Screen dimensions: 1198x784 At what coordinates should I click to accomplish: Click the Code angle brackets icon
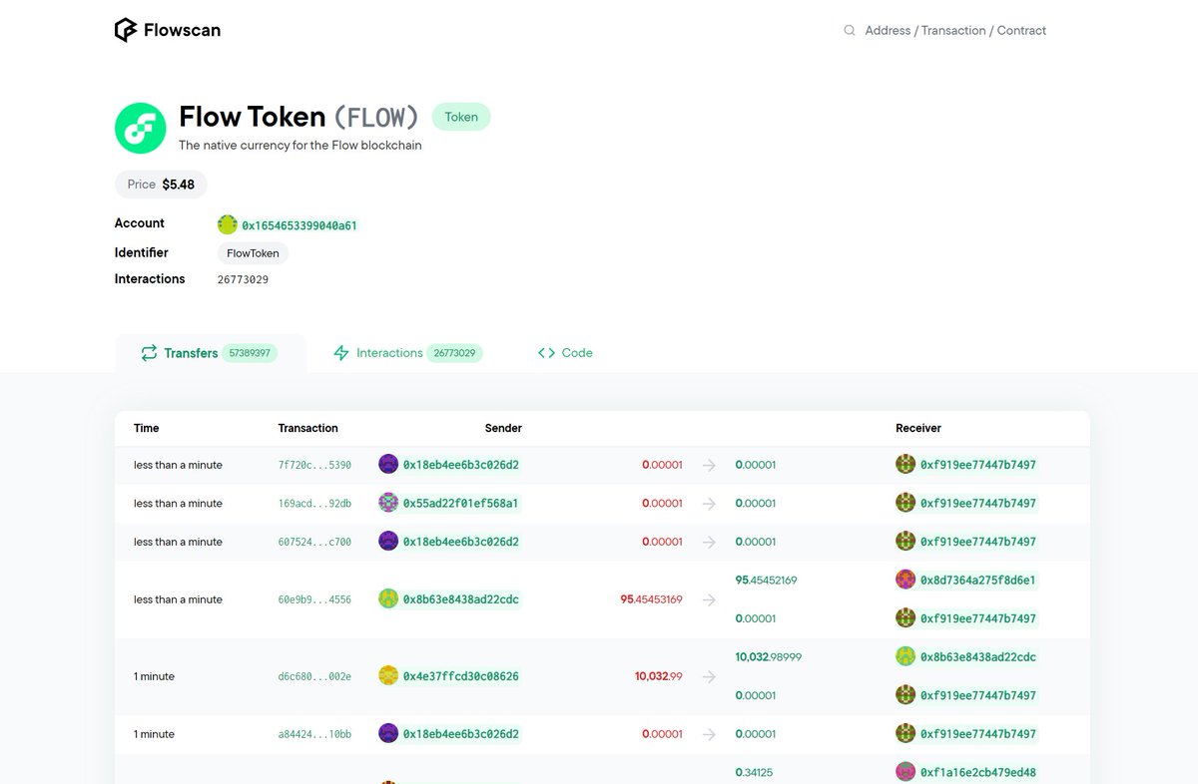pos(546,353)
